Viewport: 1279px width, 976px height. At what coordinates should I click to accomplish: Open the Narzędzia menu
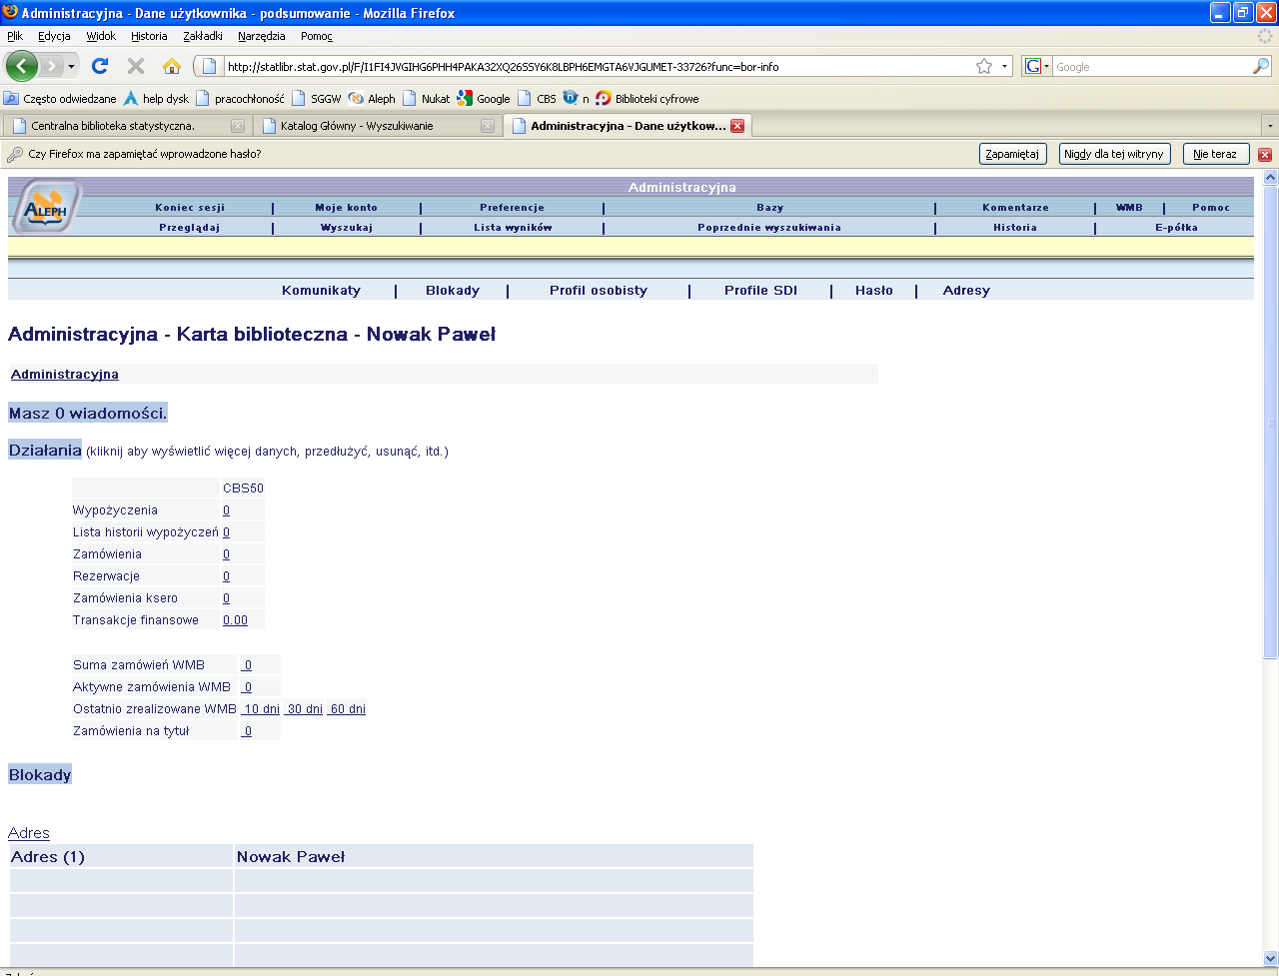(262, 36)
